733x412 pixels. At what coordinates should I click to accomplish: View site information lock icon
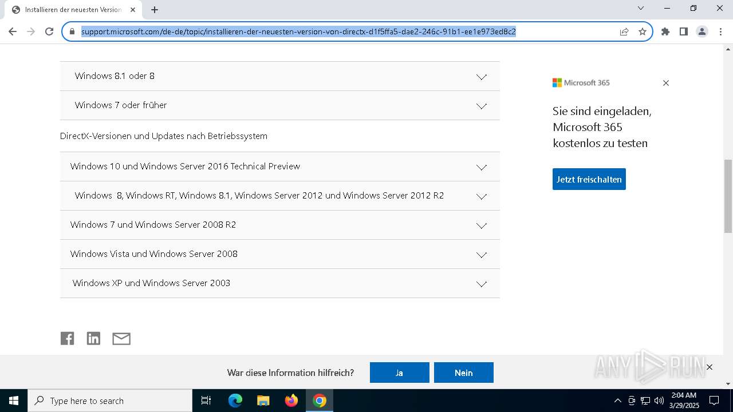(72, 31)
